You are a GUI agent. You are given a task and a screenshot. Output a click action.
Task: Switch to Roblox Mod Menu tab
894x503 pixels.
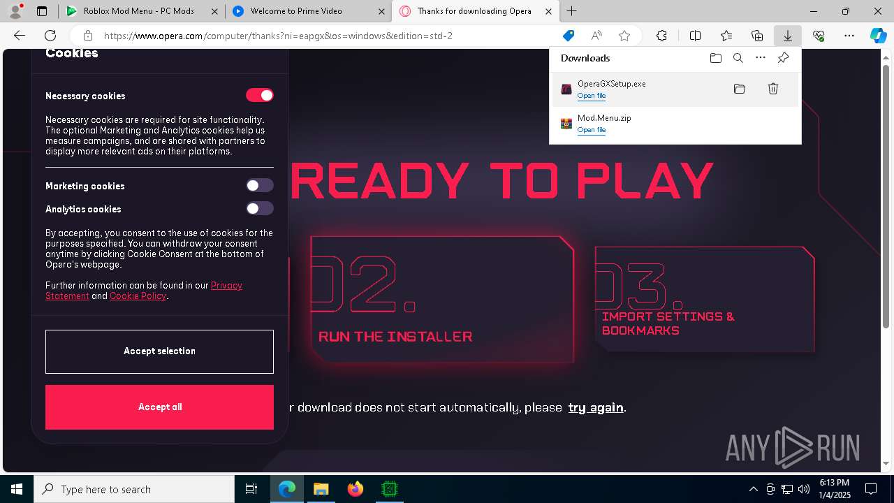[142, 11]
